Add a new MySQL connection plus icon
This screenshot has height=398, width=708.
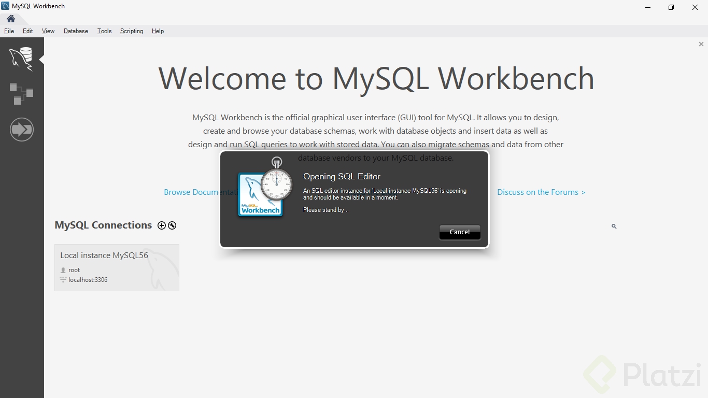click(x=162, y=225)
